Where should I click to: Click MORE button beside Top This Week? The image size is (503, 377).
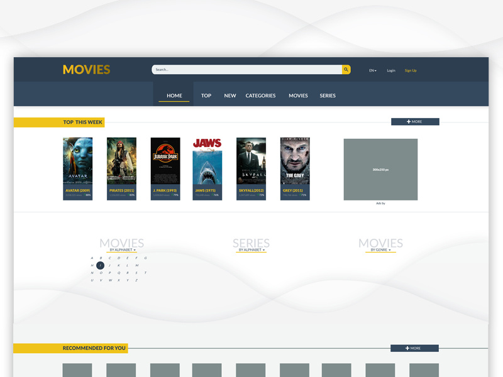point(415,121)
